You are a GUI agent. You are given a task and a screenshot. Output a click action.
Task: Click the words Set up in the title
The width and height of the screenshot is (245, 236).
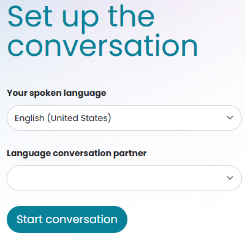[x=53, y=18]
